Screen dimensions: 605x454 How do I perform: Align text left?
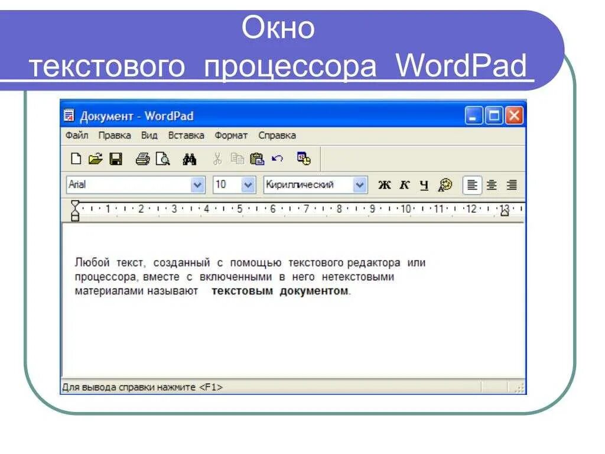472,185
